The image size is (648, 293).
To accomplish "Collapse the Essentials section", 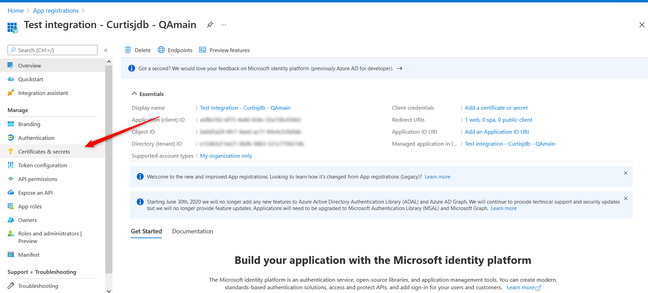I will coord(134,94).
